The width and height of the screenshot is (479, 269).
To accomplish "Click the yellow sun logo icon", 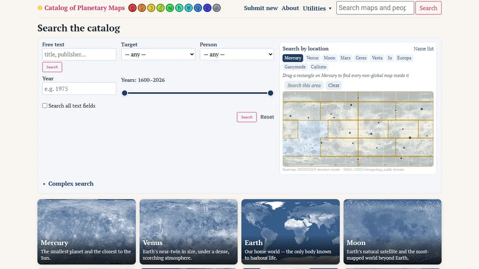I will click(40, 8).
